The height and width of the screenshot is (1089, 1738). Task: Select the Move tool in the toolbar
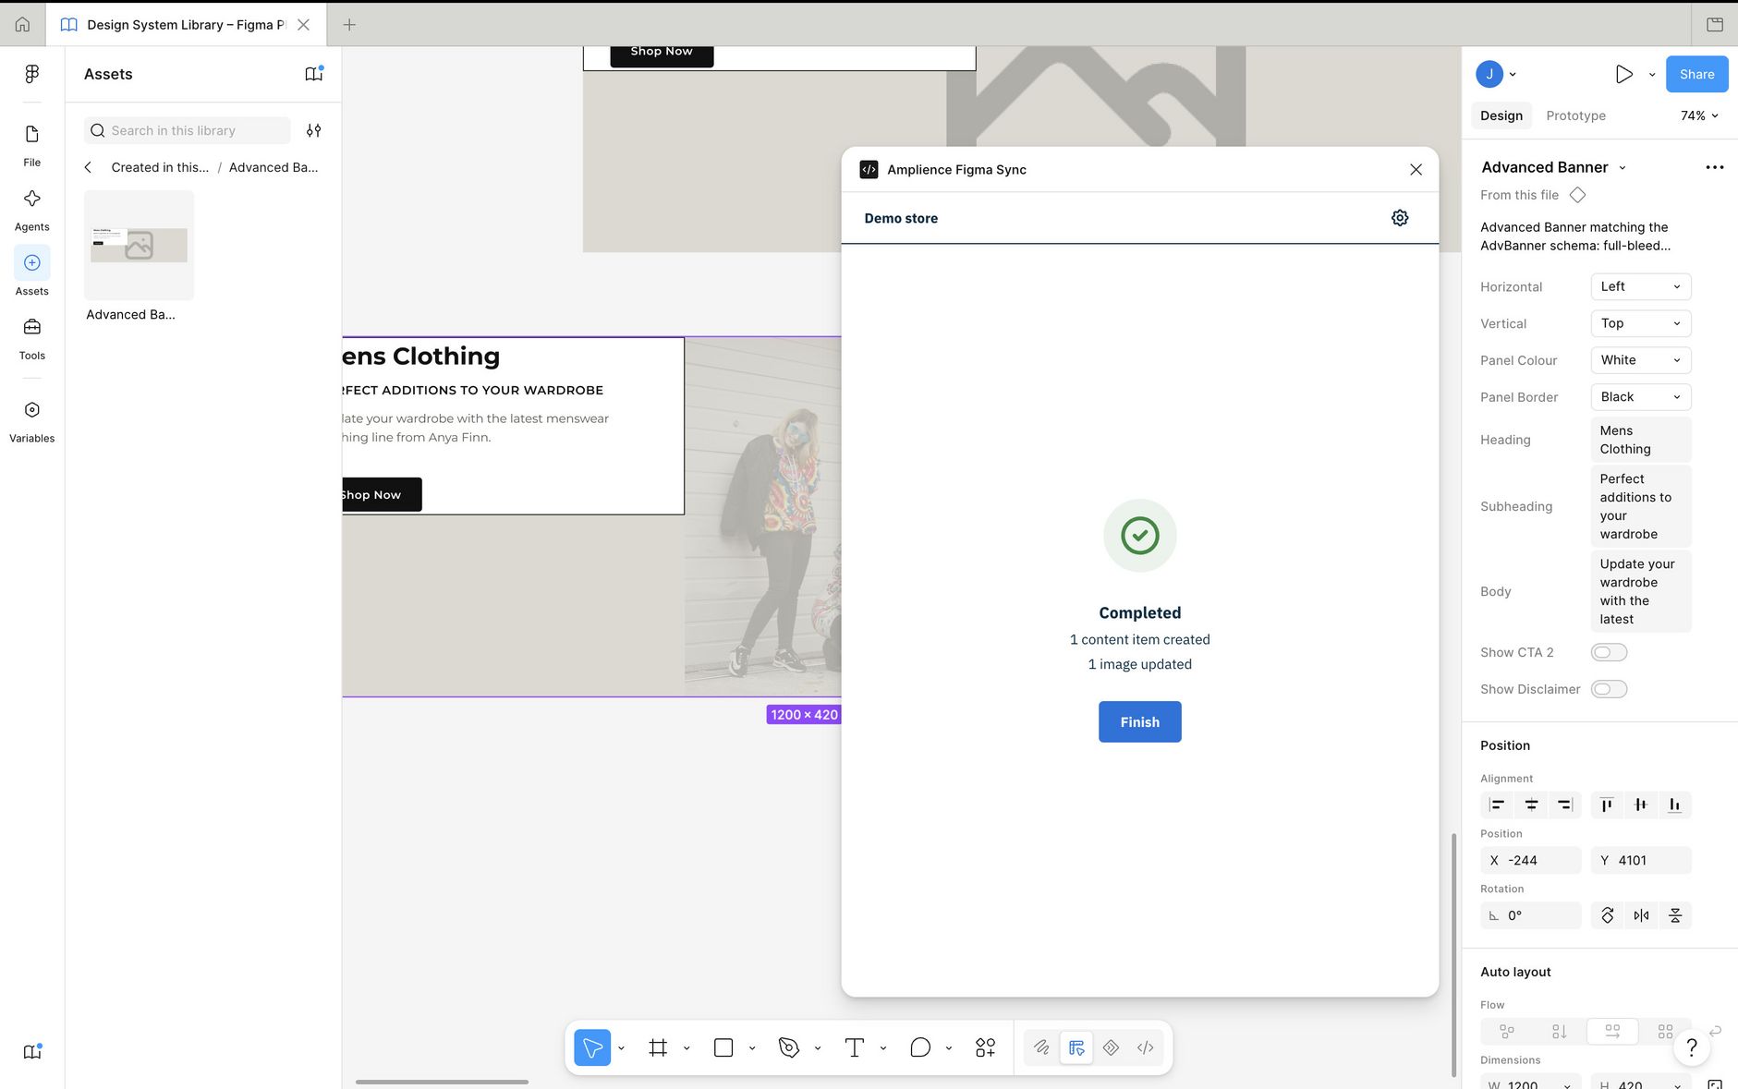(x=592, y=1047)
